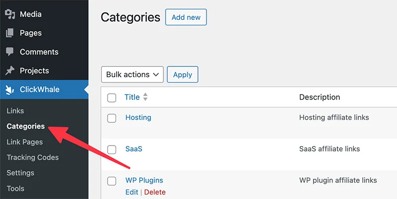Go to Link Pages submenu item
The image size is (397, 199).
(x=25, y=142)
